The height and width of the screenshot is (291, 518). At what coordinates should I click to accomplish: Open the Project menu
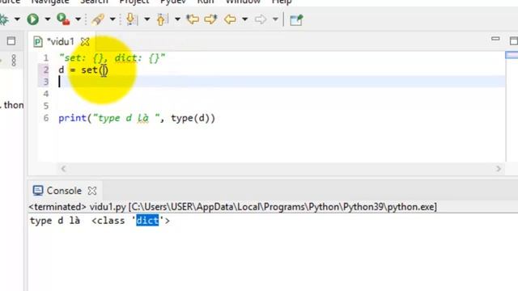tap(134, 2)
